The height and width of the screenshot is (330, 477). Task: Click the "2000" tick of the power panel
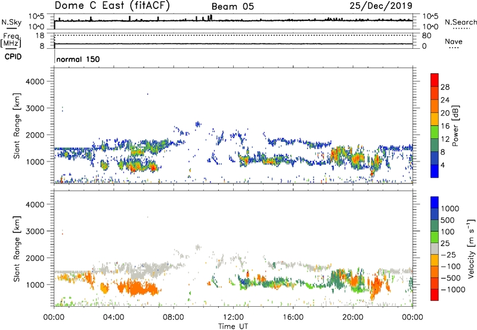(35, 135)
